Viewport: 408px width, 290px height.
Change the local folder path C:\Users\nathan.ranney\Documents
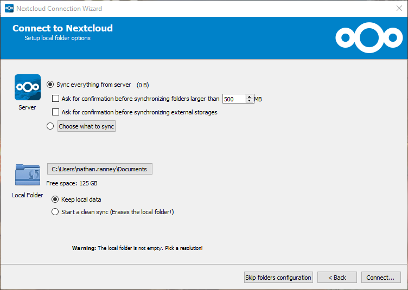coord(100,169)
